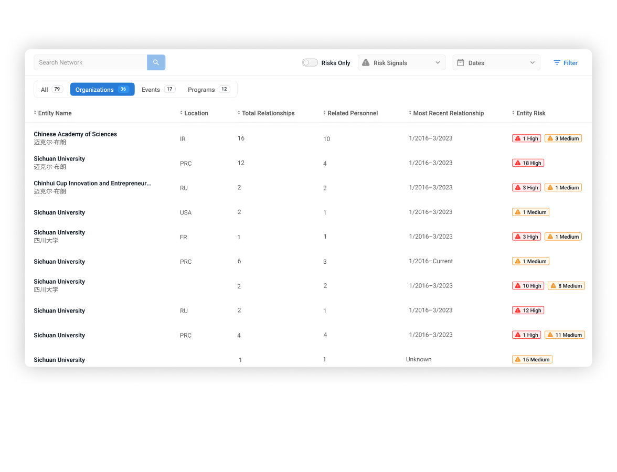The image size is (617, 472).
Task: Click the magnifier search button
Action: click(x=156, y=62)
